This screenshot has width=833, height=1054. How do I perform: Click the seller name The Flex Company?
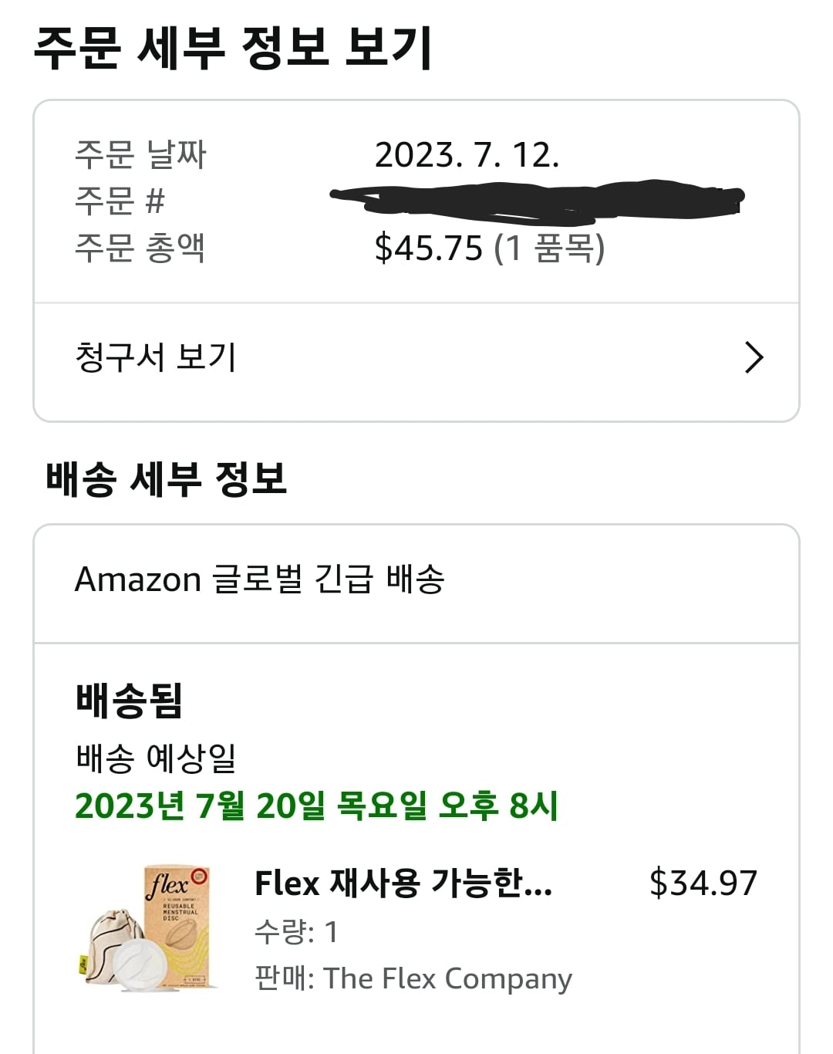tap(447, 978)
